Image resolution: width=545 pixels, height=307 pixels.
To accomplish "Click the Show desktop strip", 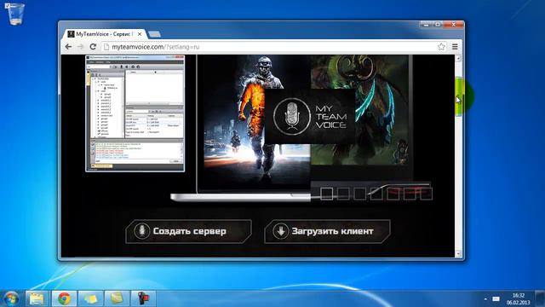I will coord(540,298).
